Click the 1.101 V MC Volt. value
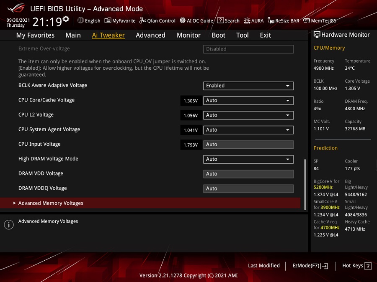Image resolution: width=377 pixels, height=282 pixels. pos(321,129)
